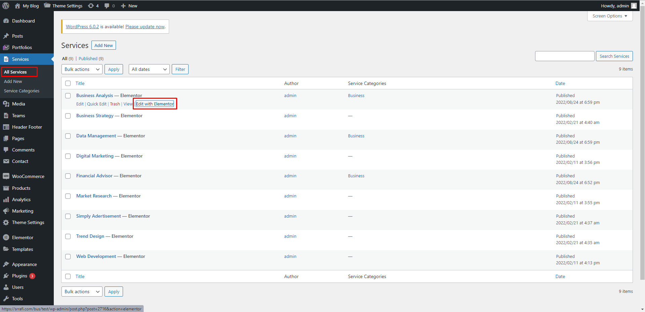645x312 pixels.
Task: Check the select-all checkbox in the table header
Action: click(68, 83)
